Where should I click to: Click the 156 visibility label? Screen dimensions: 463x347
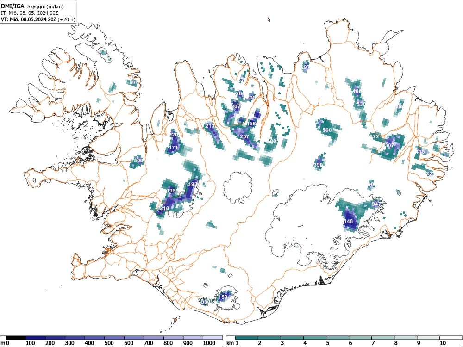(251, 124)
